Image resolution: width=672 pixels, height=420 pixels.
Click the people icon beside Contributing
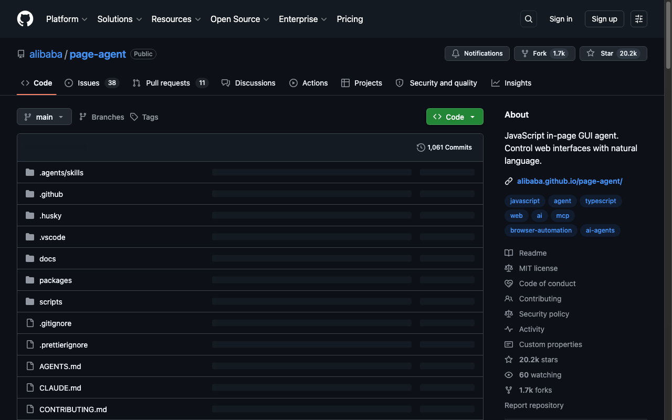(509, 299)
